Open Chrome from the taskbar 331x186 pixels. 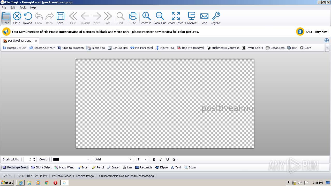point(47,183)
